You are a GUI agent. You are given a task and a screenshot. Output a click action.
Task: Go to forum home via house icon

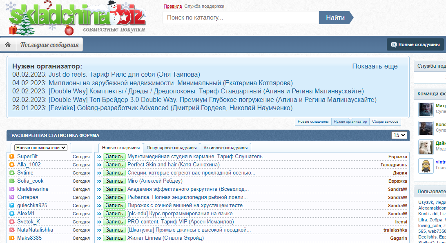click(8, 44)
